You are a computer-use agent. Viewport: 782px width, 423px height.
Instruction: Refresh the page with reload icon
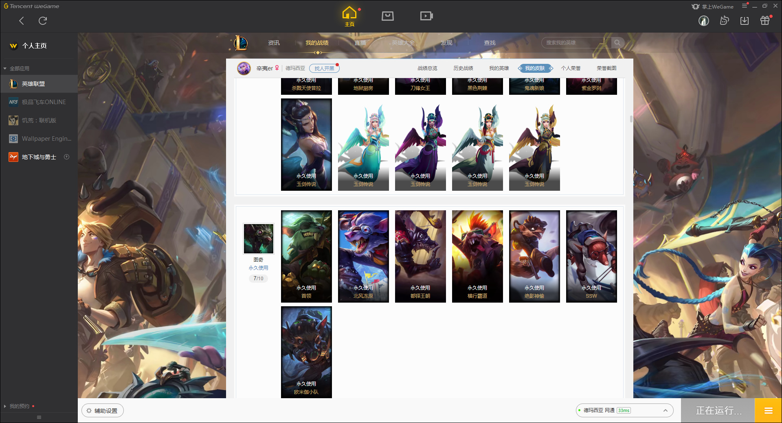(x=43, y=21)
